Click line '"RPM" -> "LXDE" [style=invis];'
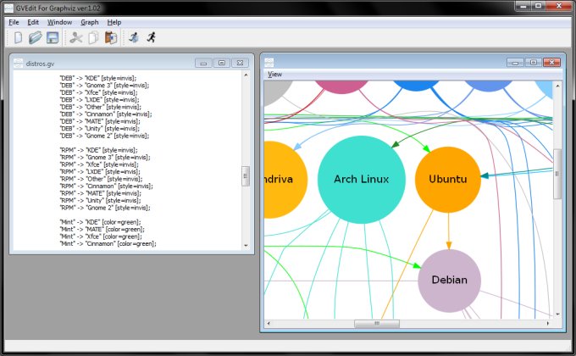 coord(100,172)
